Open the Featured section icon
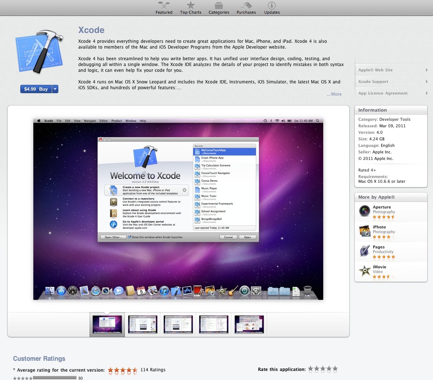This screenshot has height=380, width=433. pos(164,5)
